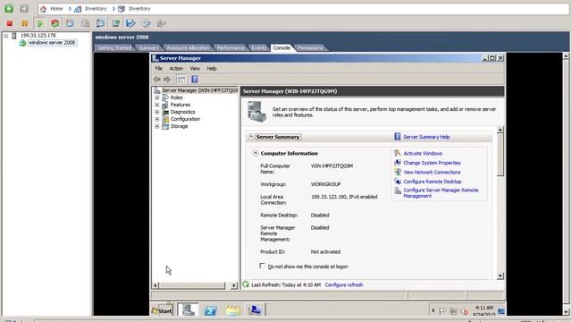Open the Snapshot Manager toolbar icon

point(100,23)
